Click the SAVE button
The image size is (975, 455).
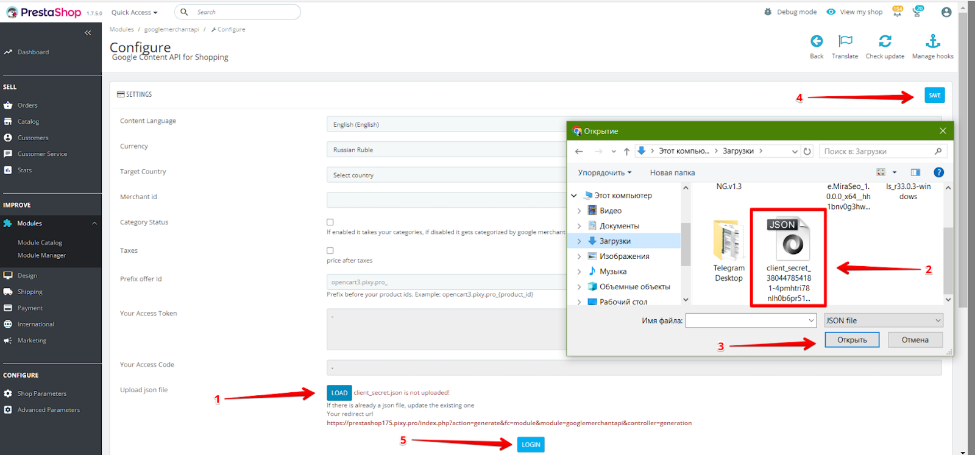934,95
